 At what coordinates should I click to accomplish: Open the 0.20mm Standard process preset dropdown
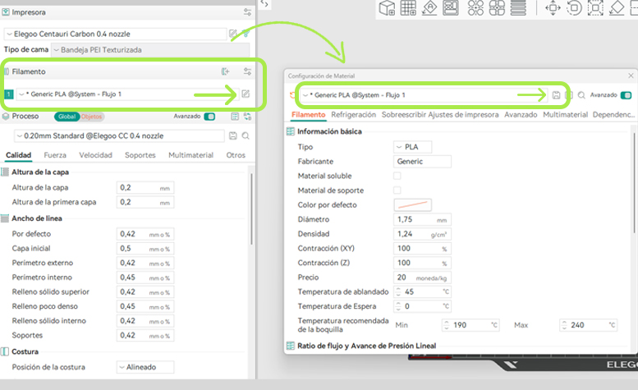coord(119,135)
